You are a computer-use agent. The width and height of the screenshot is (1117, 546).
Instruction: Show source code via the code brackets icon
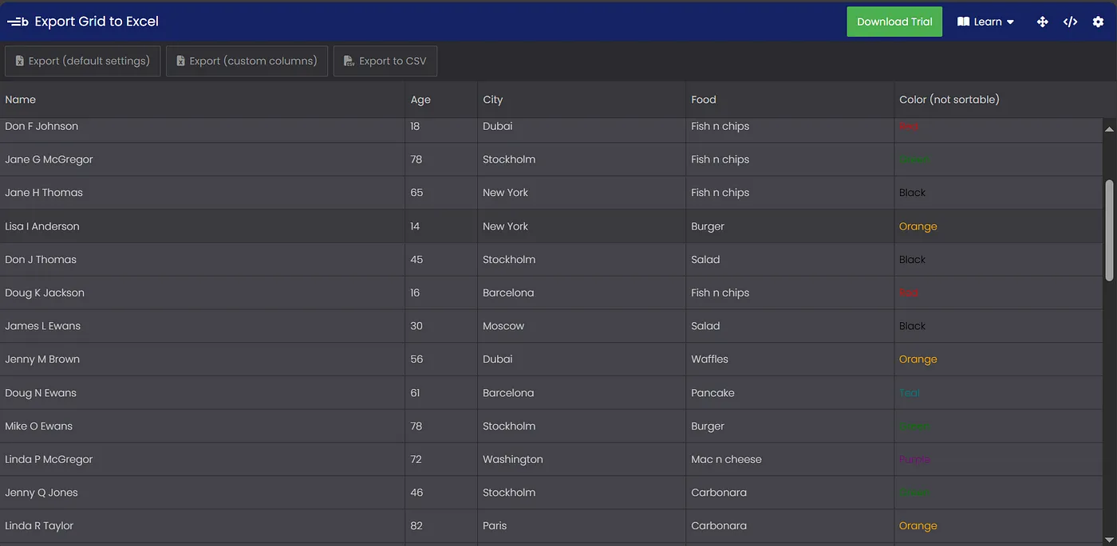coord(1070,22)
